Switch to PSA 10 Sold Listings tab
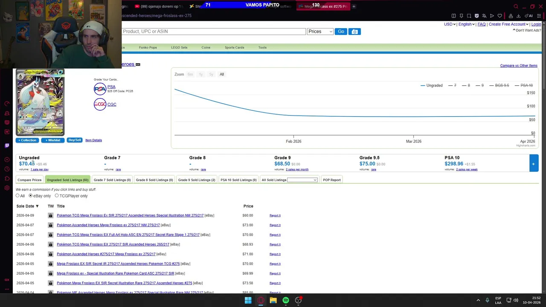This screenshot has height=307, width=546. coord(238,180)
